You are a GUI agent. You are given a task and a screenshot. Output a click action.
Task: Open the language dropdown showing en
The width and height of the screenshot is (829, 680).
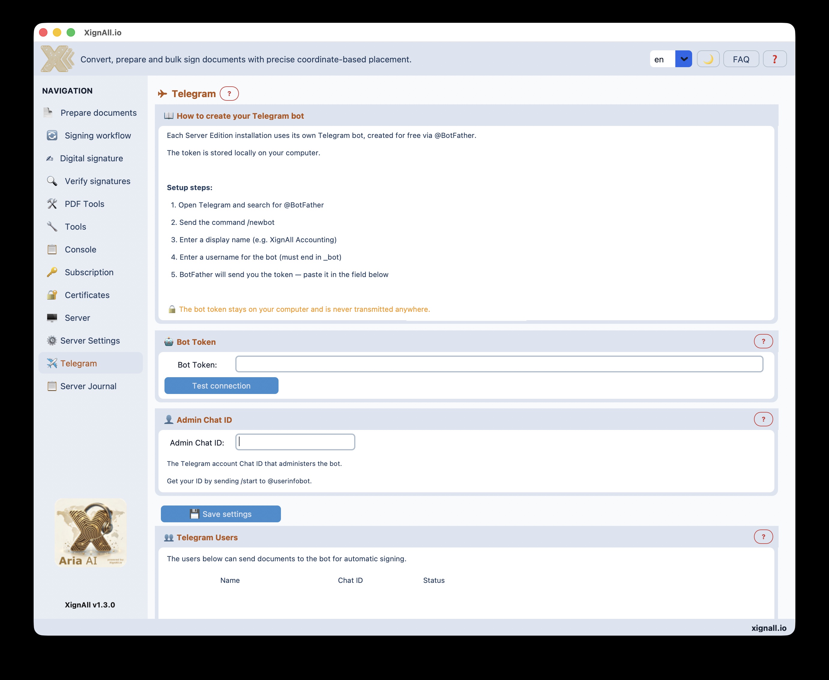671,59
